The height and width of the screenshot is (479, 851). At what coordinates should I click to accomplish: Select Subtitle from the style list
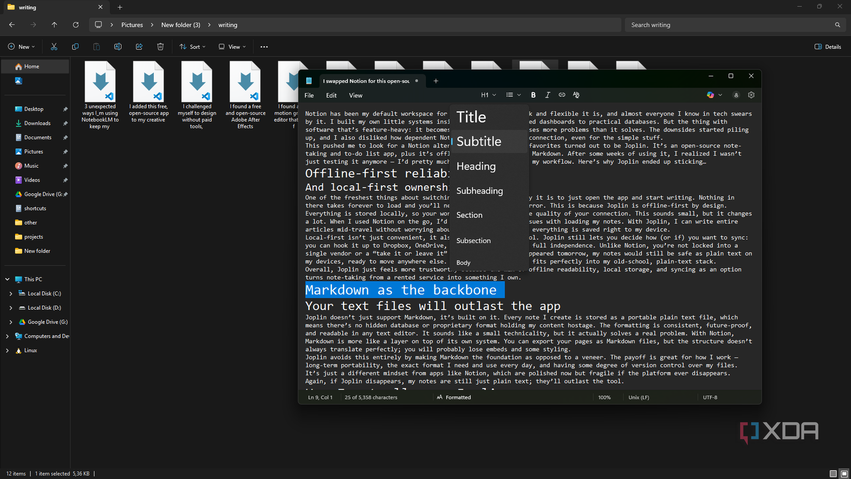pos(479,141)
